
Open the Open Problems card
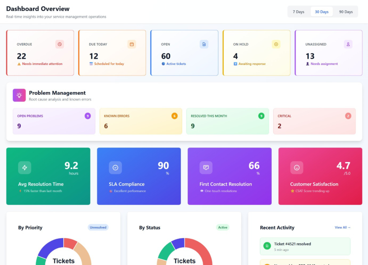(54, 121)
